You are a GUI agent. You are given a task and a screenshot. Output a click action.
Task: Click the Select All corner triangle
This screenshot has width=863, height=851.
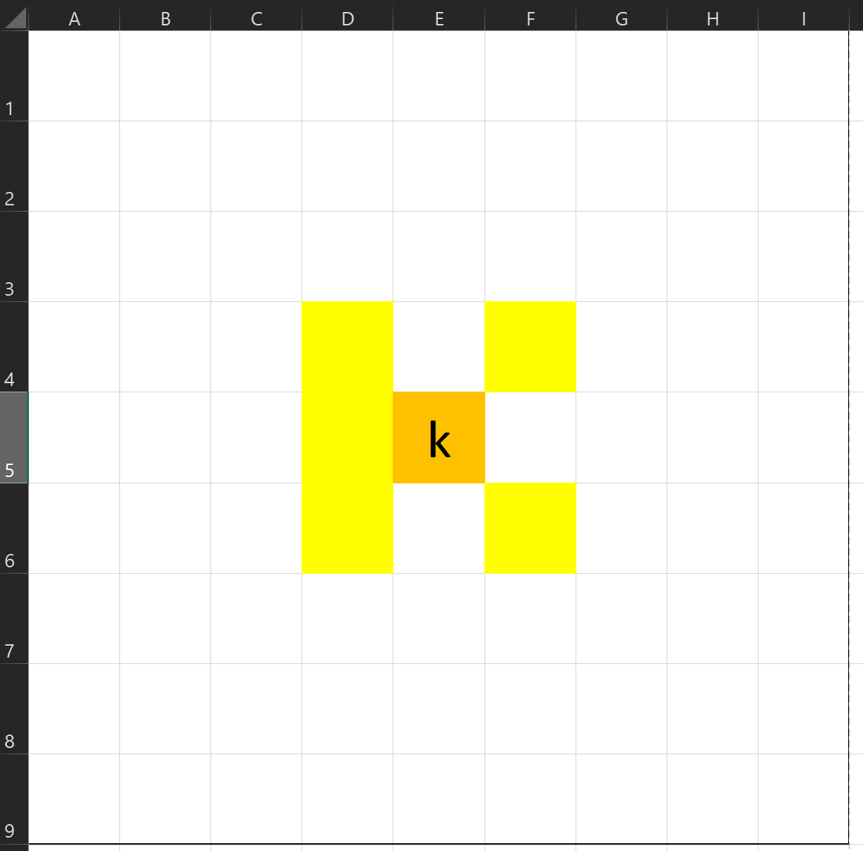pos(15,17)
